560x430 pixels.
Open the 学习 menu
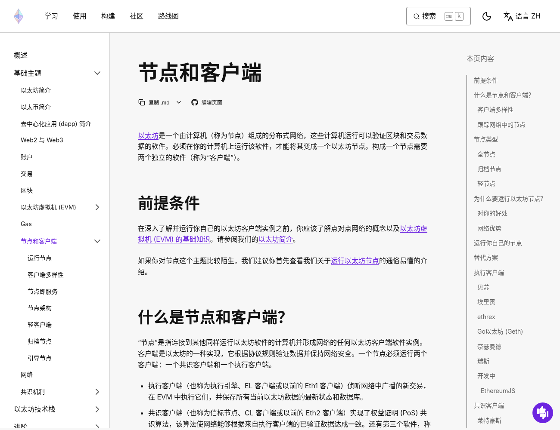pyautogui.click(x=51, y=16)
